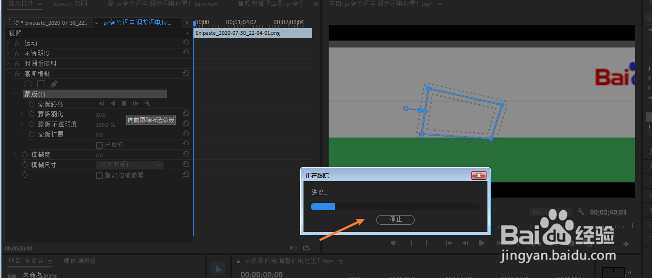Open 效果控件 panel menu icon
The image size is (652, 278).
click(x=40, y=5)
